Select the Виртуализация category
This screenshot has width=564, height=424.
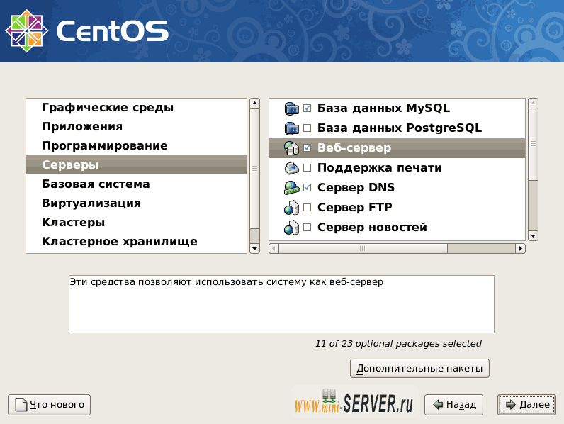pos(136,203)
